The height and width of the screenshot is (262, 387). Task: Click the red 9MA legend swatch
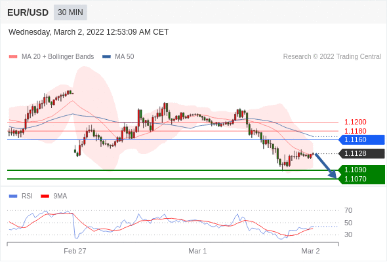tap(45, 196)
